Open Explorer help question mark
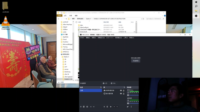The image size is (200, 112). click(165, 16)
